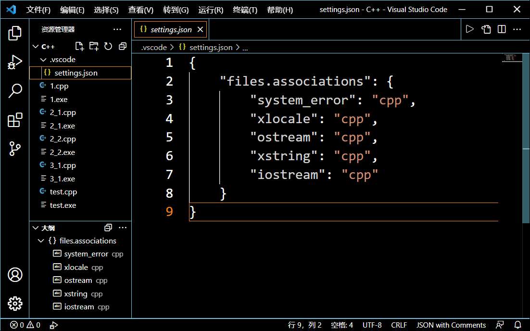
Task: Open test.cpp in the explorer
Action: [x=63, y=191]
